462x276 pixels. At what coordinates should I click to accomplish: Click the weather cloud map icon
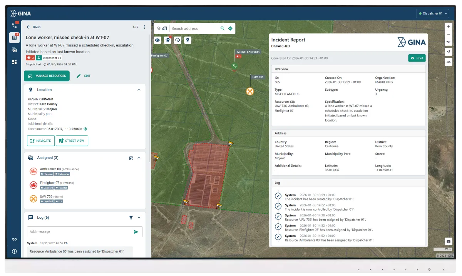coord(177,40)
